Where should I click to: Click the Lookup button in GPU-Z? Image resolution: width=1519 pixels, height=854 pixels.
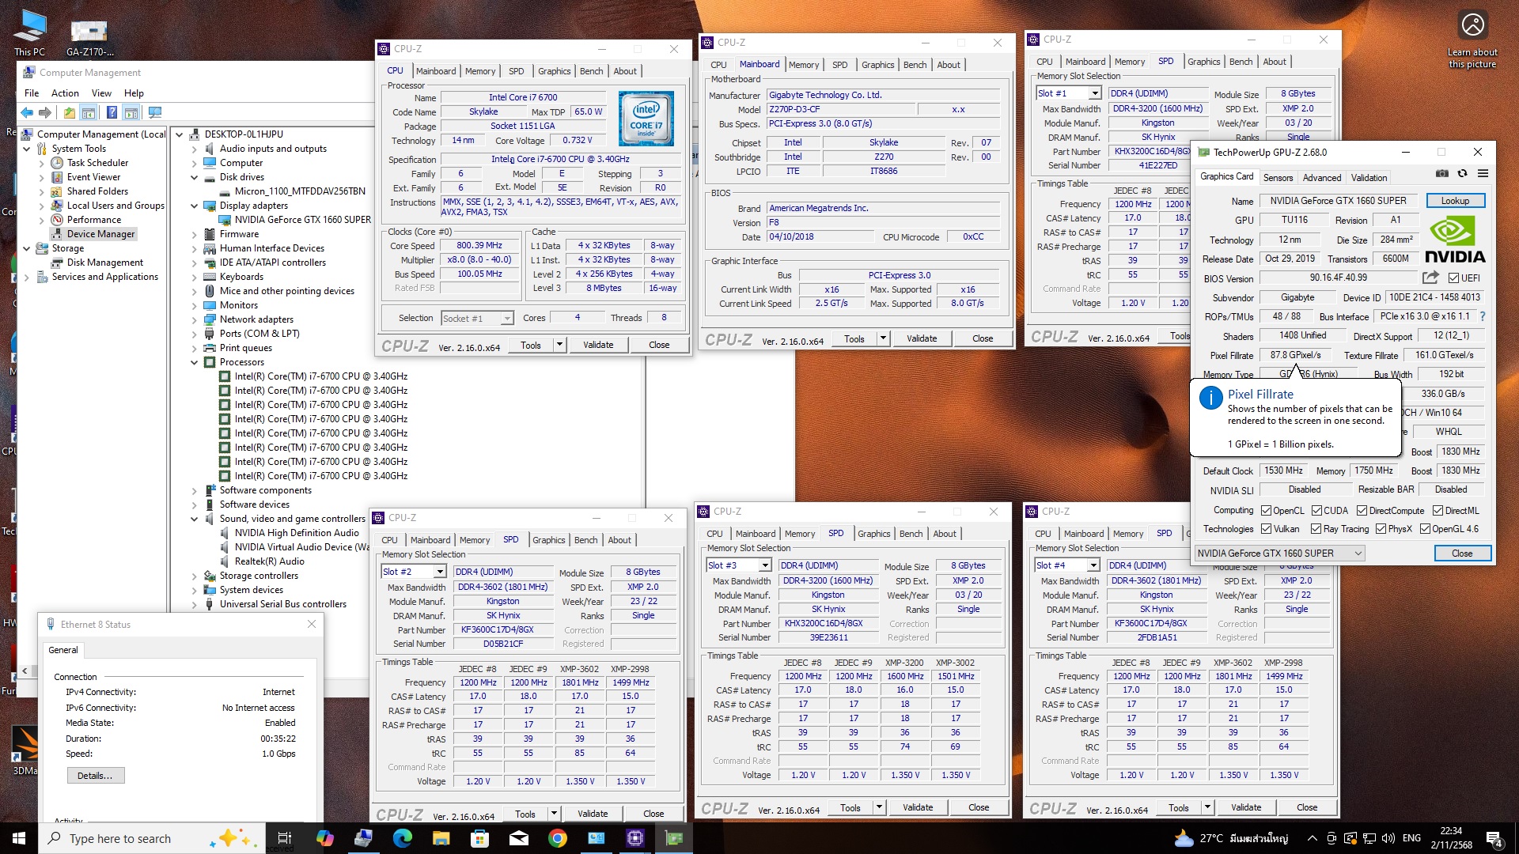pos(1455,201)
